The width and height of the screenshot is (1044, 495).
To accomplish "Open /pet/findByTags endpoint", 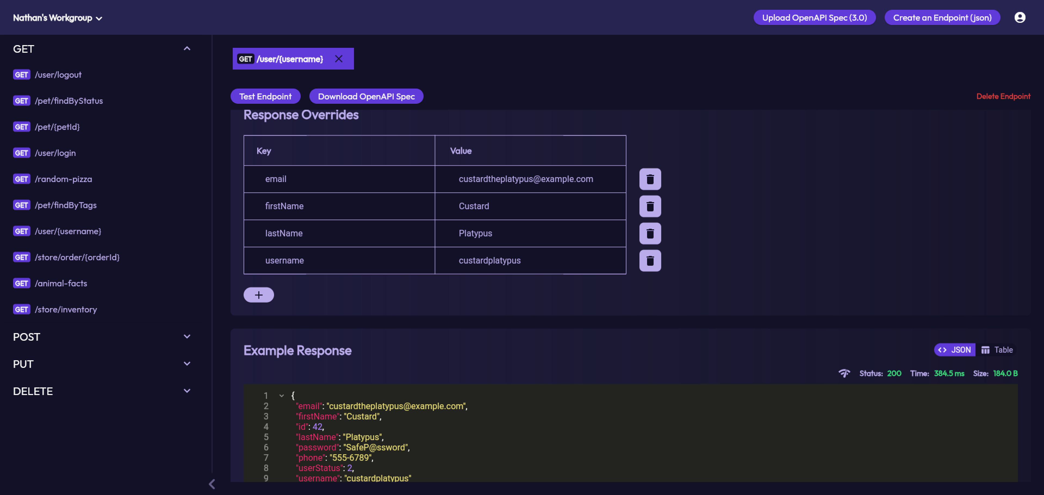I will tap(66, 205).
